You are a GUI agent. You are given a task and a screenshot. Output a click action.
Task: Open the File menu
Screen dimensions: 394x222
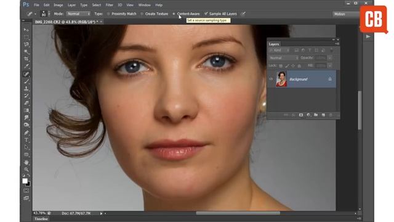tap(36, 5)
